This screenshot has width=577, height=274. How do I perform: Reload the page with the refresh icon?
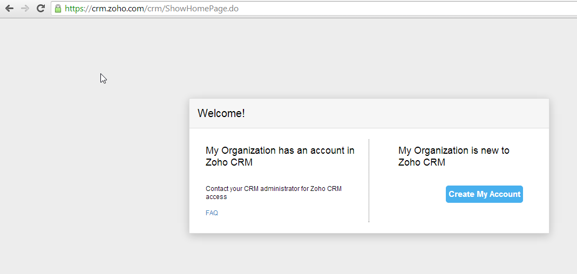(x=41, y=9)
